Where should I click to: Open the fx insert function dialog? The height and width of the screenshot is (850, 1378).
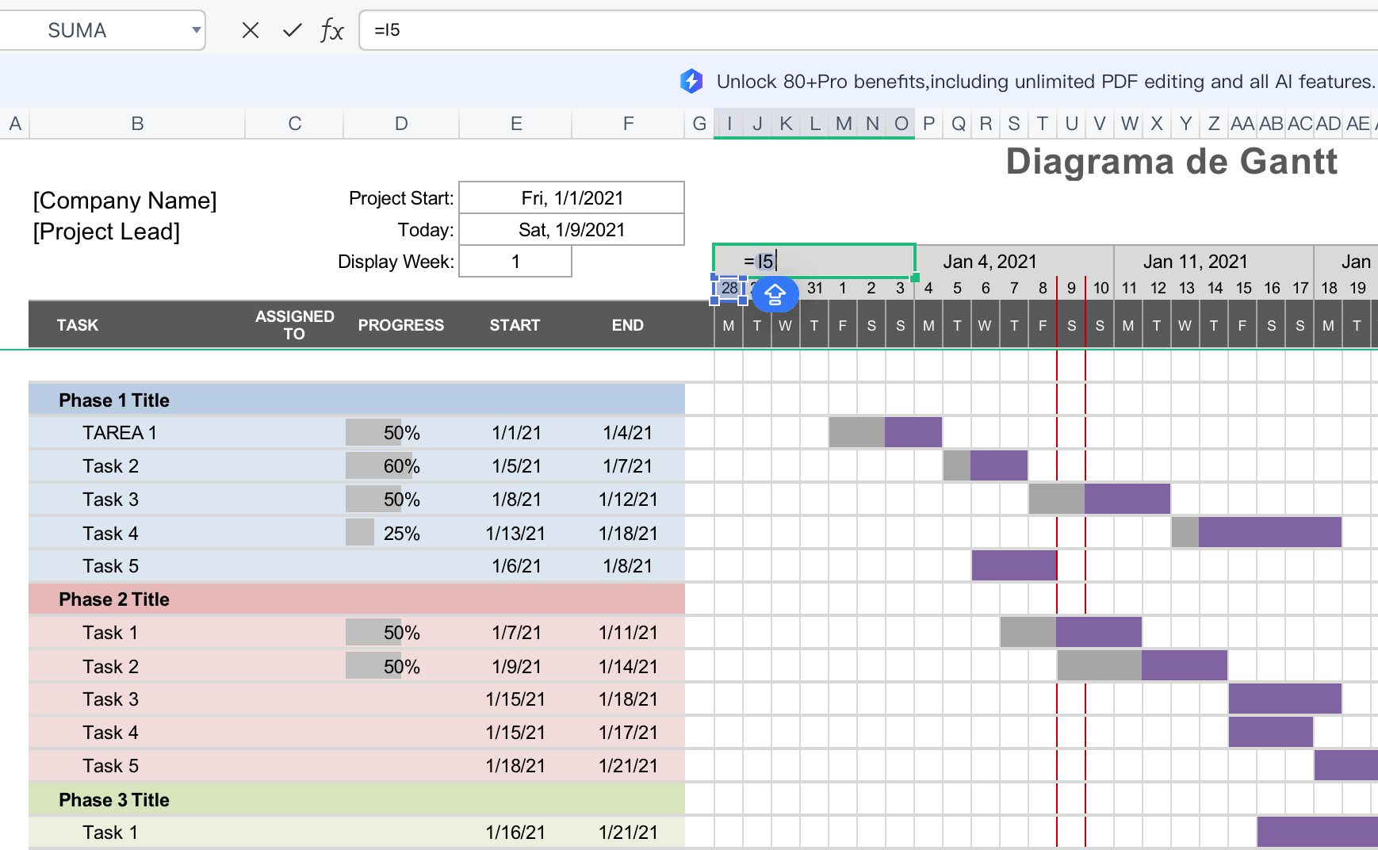pos(331,30)
